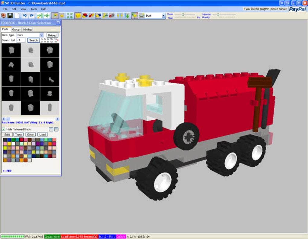Open the Help menu

(43, 9)
